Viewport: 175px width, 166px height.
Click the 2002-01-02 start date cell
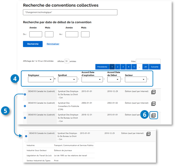[x=112, y=103]
